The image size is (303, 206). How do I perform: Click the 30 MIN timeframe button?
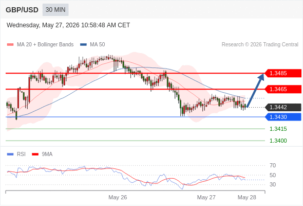coord(55,10)
